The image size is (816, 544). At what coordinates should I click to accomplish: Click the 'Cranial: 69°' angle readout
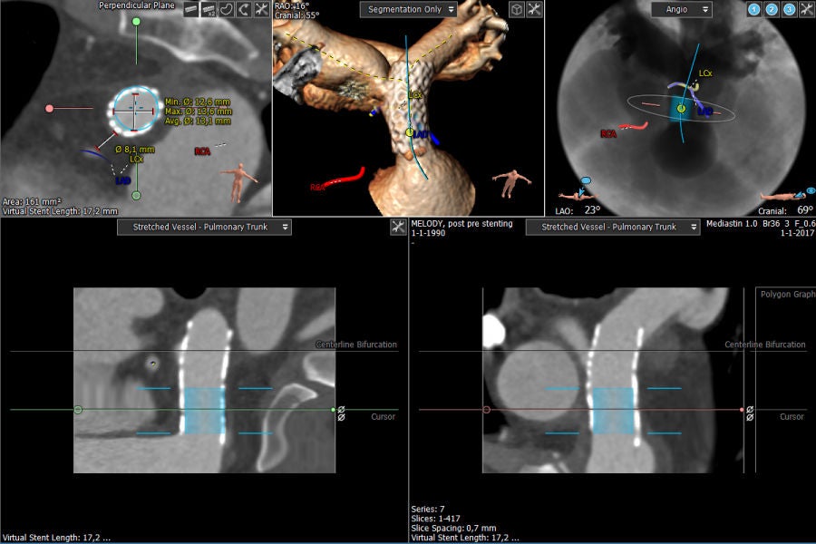click(x=785, y=210)
